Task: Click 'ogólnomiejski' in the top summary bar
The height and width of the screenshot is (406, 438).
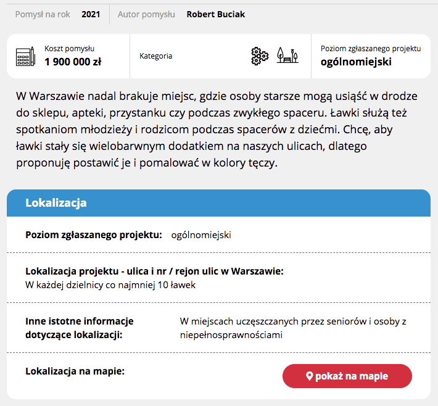Action: tap(356, 62)
